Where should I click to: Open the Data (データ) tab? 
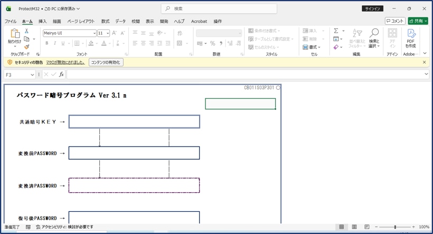click(x=120, y=21)
